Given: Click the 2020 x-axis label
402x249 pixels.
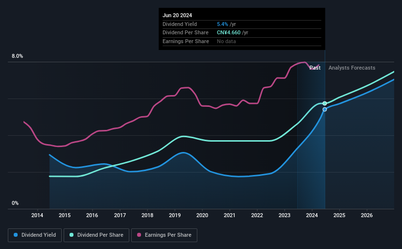Looking at the screenshot, I should pos(202,215).
